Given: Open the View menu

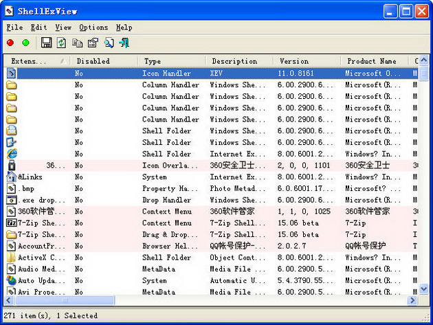Looking at the screenshot, I should 63,27.
